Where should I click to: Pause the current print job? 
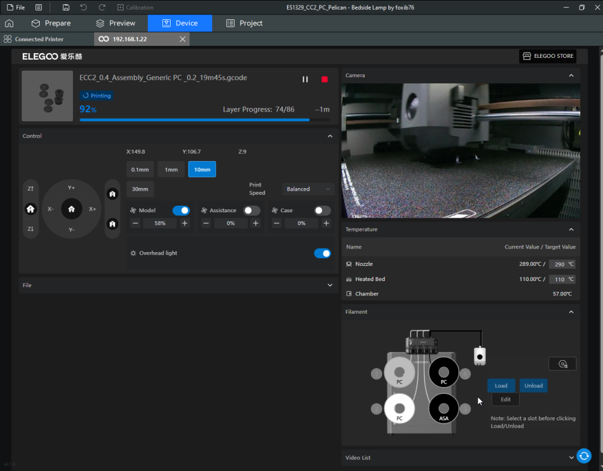point(305,80)
